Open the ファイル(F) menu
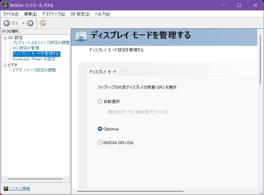 (x=11, y=14)
